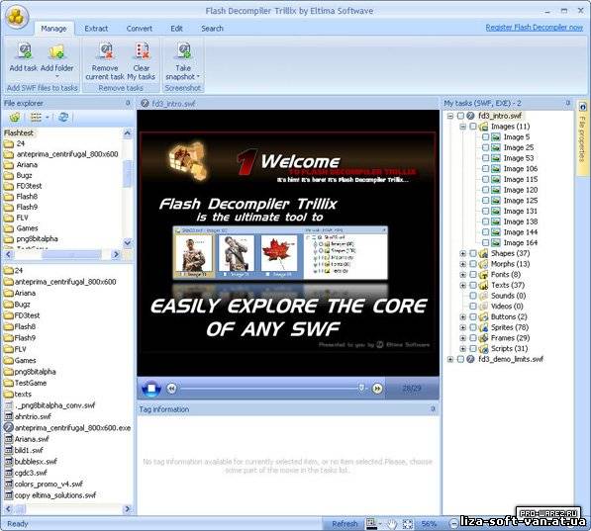Image resolution: width=591 pixels, height=531 pixels.
Task: Click the file list horizontal scroll right arrow
Action: (128, 509)
